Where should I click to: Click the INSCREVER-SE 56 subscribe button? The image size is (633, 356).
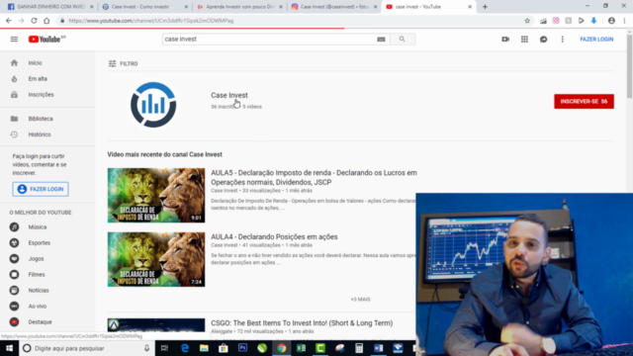[x=584, y=101]
